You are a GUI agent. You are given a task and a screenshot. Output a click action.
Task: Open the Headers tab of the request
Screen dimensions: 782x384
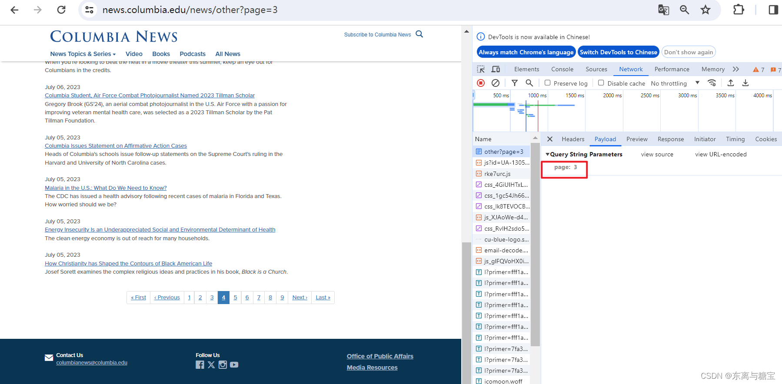point(573,139)
